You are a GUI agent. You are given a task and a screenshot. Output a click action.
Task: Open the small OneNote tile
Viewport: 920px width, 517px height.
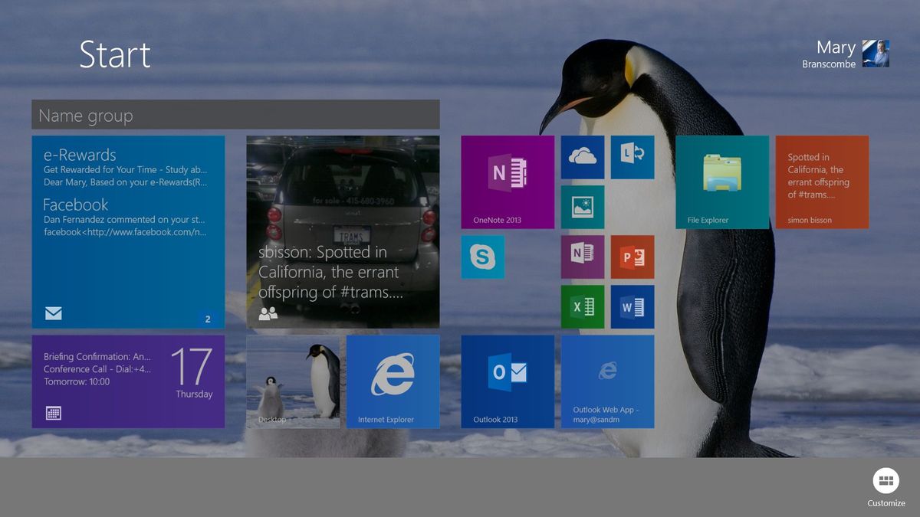(583, 257)
